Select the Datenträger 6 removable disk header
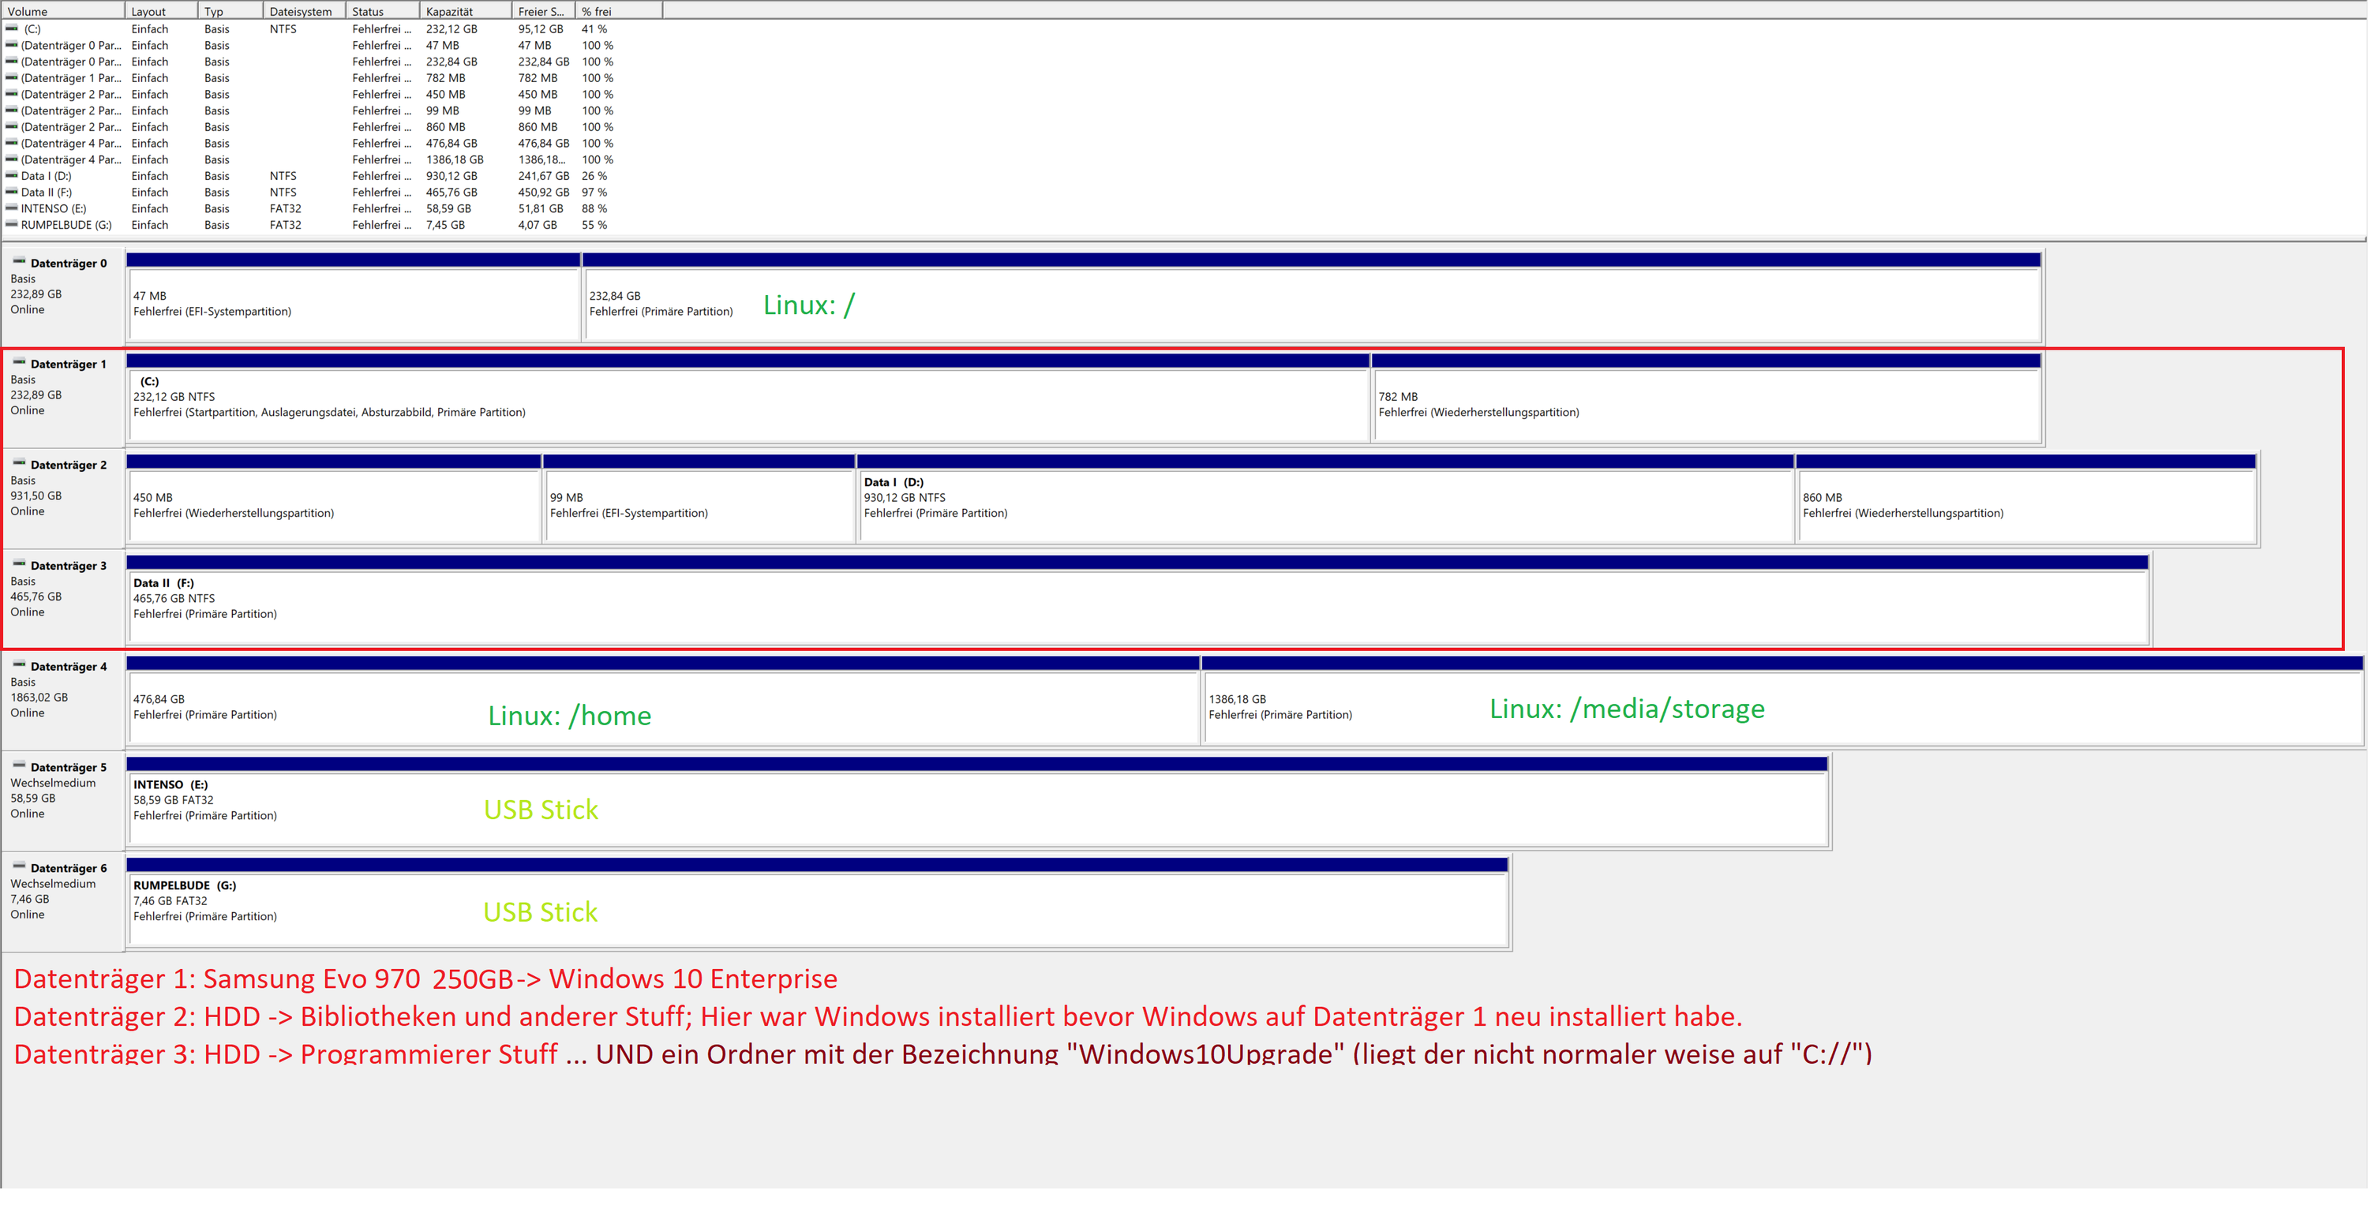This screenshot has width=2368, height=1216. pos(63,900)
